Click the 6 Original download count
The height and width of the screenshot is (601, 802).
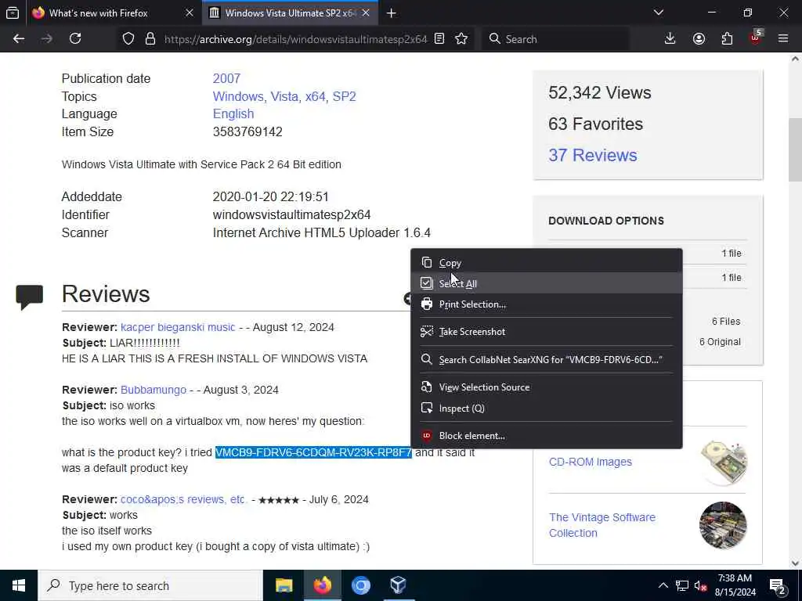[720, 342]
